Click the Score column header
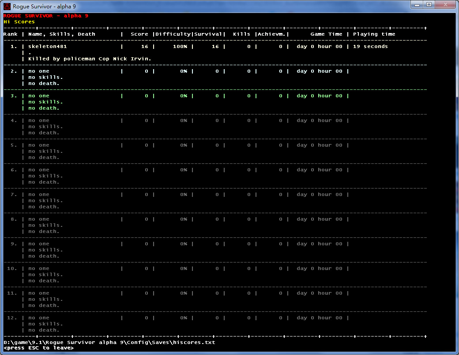 [139, 34]
